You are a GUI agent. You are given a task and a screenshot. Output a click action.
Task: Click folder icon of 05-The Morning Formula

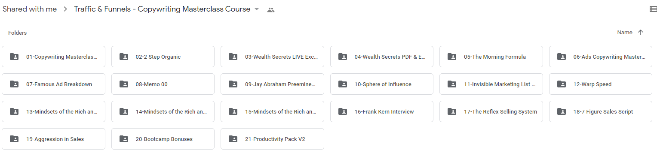tap(452, 57)
